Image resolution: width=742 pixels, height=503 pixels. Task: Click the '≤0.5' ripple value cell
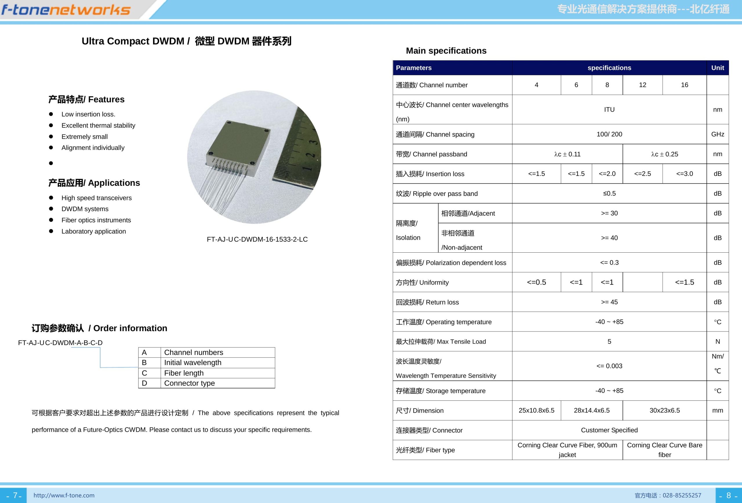[x=609, y=194]
